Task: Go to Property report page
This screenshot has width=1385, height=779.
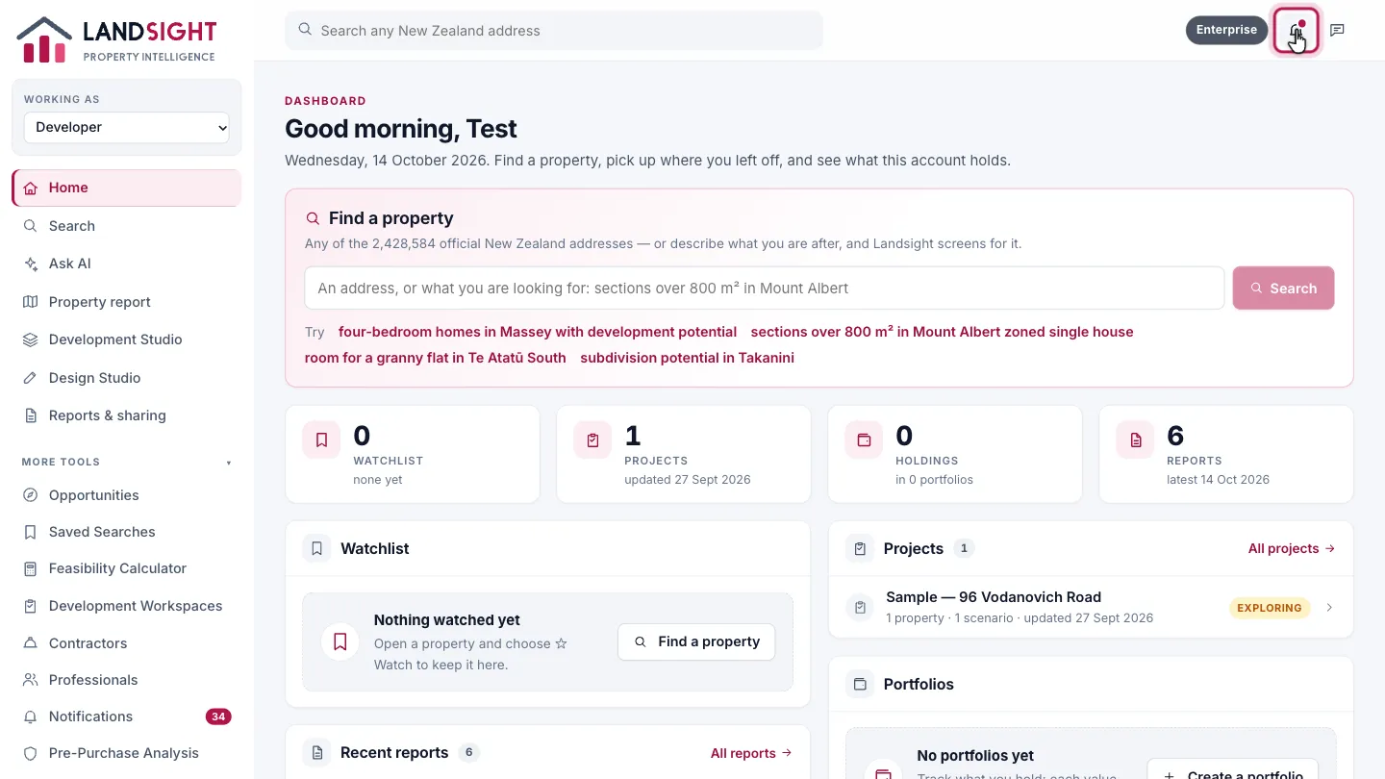Action: click(x=127, y=302)
